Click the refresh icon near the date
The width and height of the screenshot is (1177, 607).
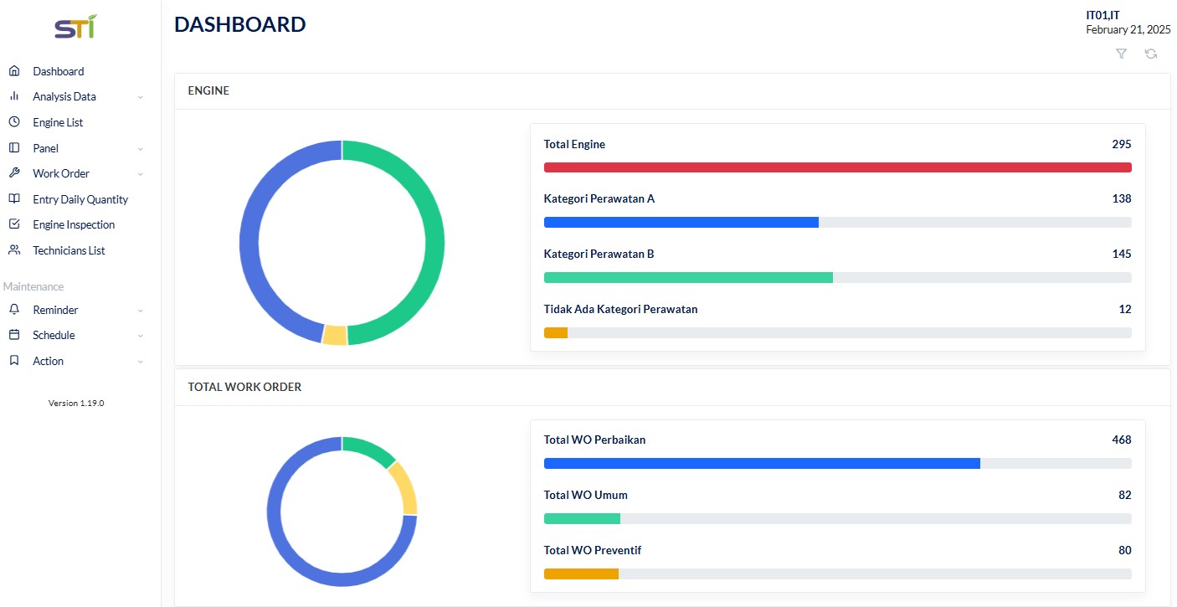coord(1151,54)
